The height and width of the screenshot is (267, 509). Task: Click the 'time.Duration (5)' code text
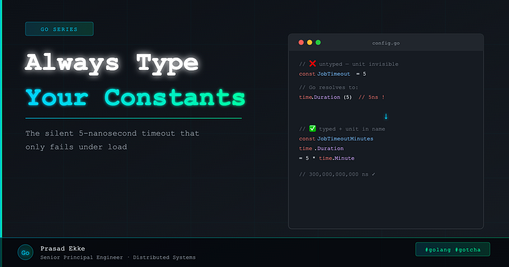click(325, 97)
